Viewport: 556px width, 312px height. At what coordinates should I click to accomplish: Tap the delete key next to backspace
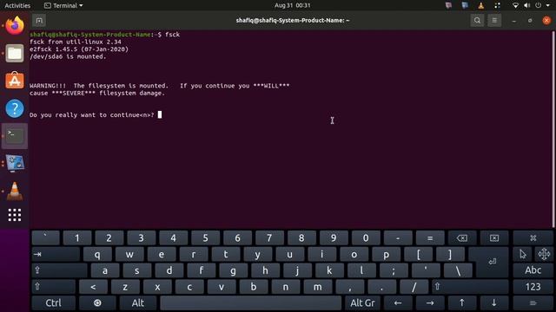(x=494, y=237)
